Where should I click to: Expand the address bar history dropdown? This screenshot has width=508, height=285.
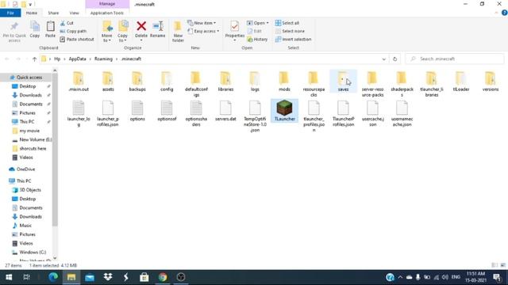tap(383, 59)
